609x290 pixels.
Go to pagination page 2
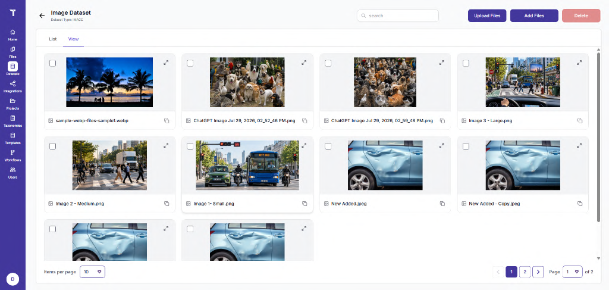click(x=525, y=272)
